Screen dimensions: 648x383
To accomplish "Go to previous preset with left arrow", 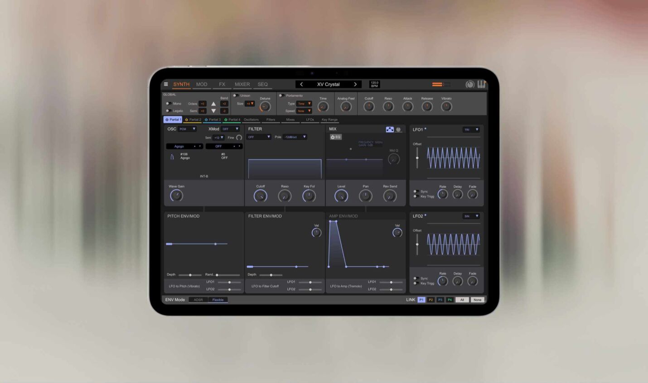I will (301, 84).
